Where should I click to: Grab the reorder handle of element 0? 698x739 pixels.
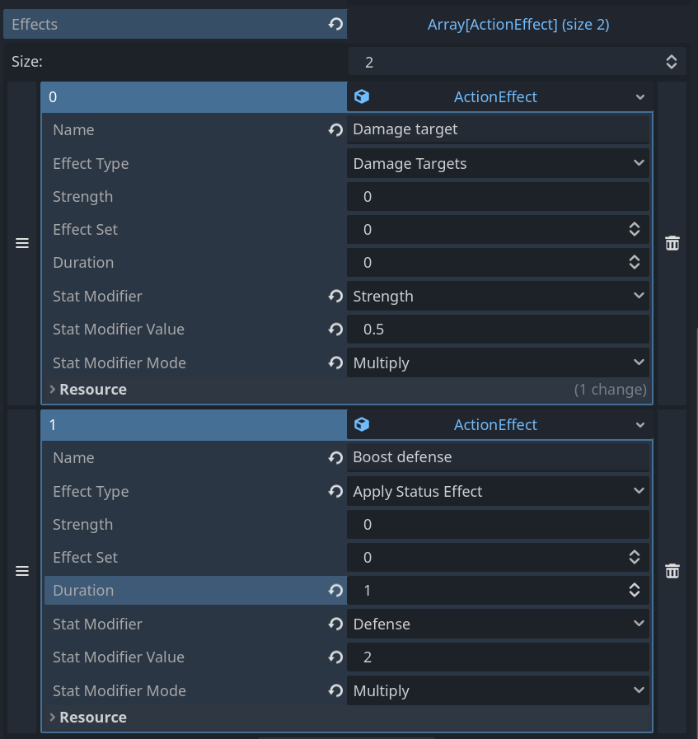22,243
